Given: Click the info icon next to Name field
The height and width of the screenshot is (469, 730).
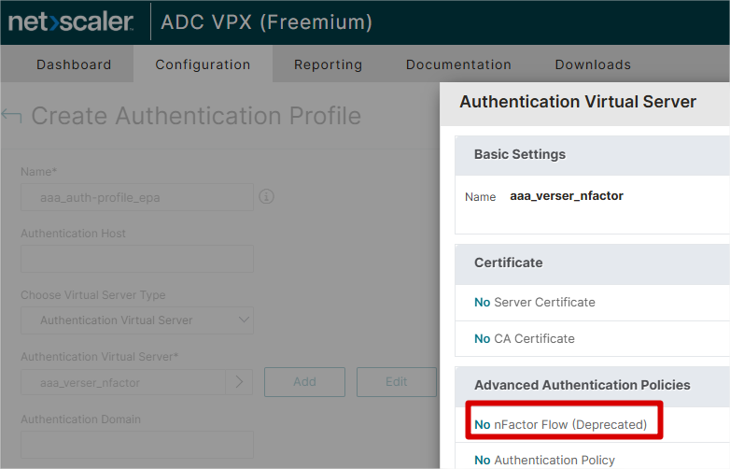Looking at the screenshot, I should [x=266, y=196].
